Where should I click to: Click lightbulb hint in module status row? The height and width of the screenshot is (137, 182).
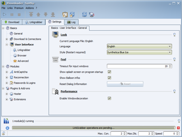tap(179, 121)
